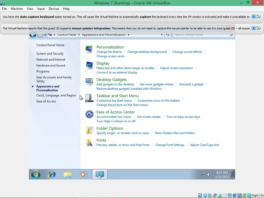
Task: Click the VirtualBox audio status icon
Action: [x=210, y=195]
